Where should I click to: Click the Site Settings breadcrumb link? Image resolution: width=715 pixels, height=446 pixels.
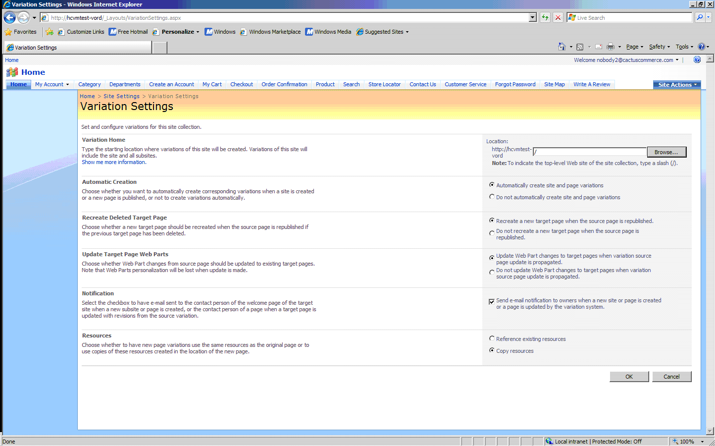point(121,96)
